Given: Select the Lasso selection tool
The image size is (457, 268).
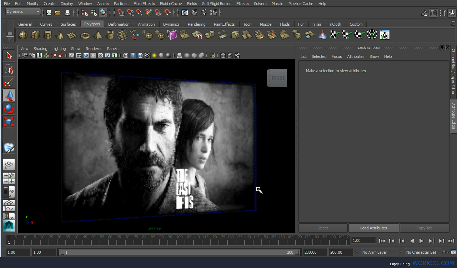Looking at the screenshot, I should click(9, 69).
